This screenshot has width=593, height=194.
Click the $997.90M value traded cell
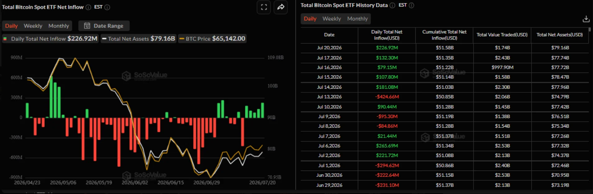pos(502,67)
